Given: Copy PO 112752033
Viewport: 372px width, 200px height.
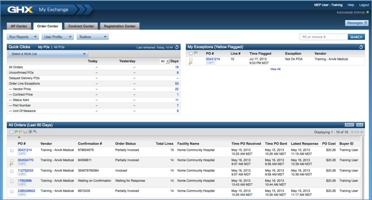Looking at the screenshot, I should click(x=22, y=174).
